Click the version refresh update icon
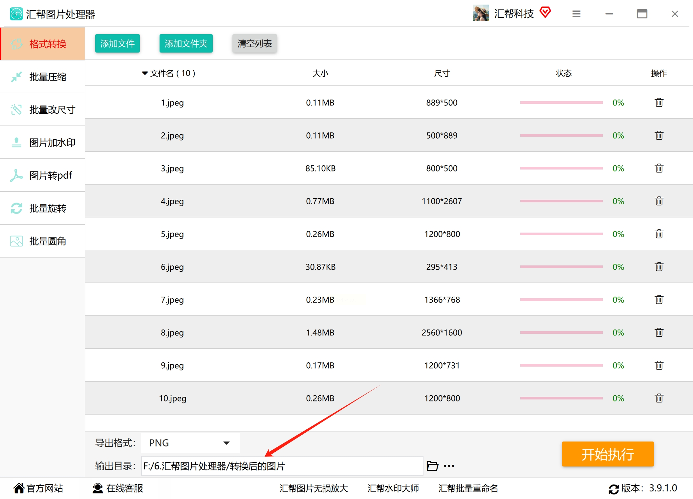This screenshot has width=693, height=499. 613,489
